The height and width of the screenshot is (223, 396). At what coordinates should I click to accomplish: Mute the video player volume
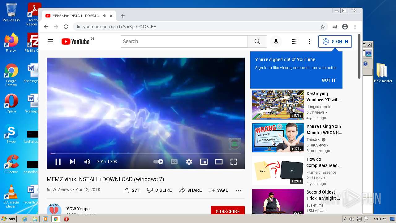(87, 162)
